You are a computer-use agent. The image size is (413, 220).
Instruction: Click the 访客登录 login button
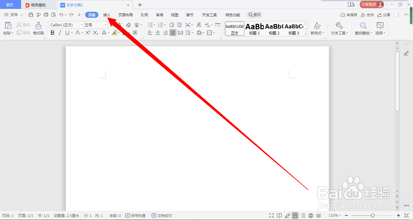point(372,5)
